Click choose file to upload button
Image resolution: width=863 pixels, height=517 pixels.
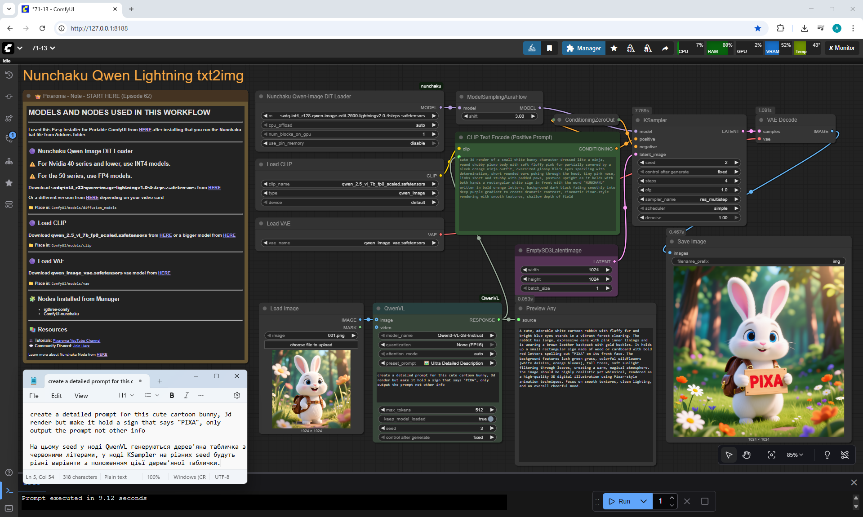(x=311, y=345)
